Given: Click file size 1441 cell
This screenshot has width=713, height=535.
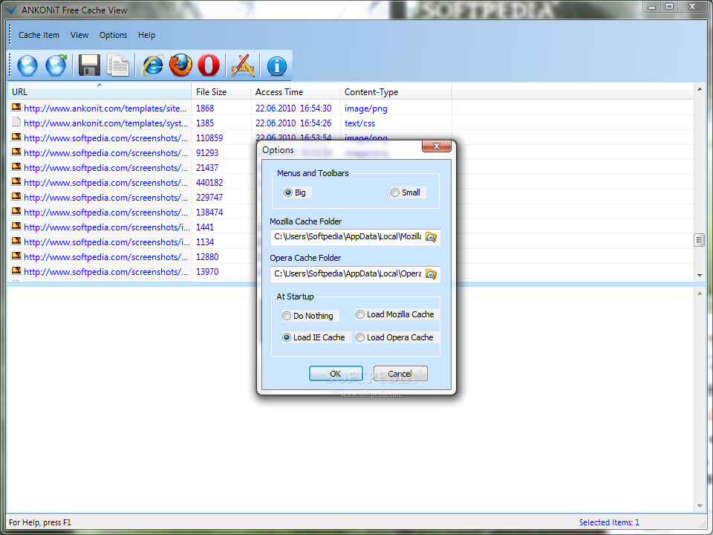Looking at the screenshot, I should click(205, 227).
